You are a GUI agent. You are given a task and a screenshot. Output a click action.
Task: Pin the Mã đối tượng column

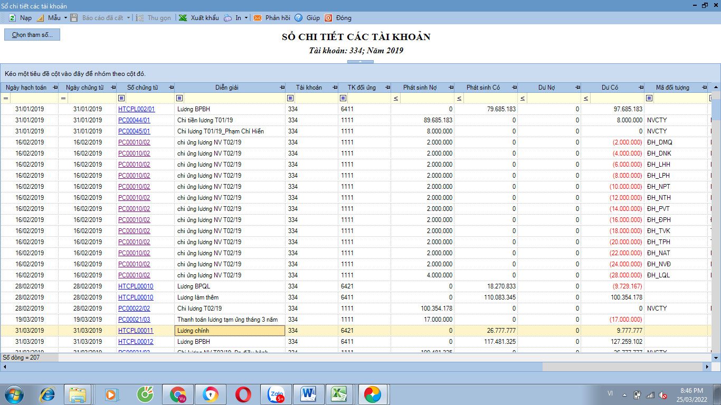(x=704, y=88)
